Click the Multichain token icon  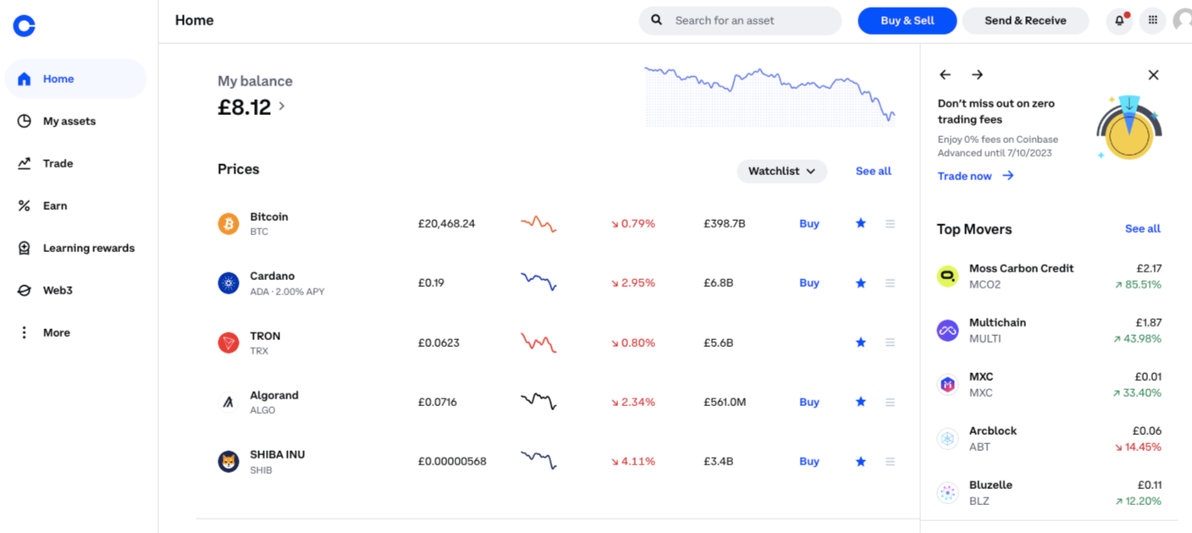[947, 330]
